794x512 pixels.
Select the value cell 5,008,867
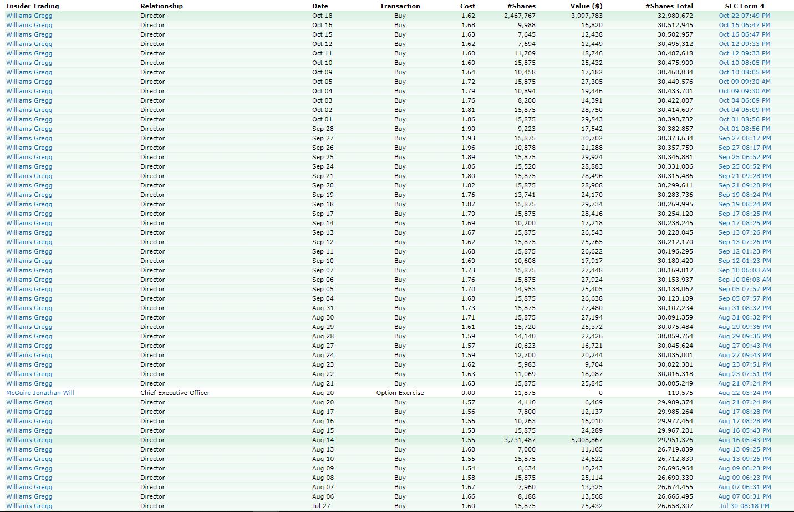(587, 440)
